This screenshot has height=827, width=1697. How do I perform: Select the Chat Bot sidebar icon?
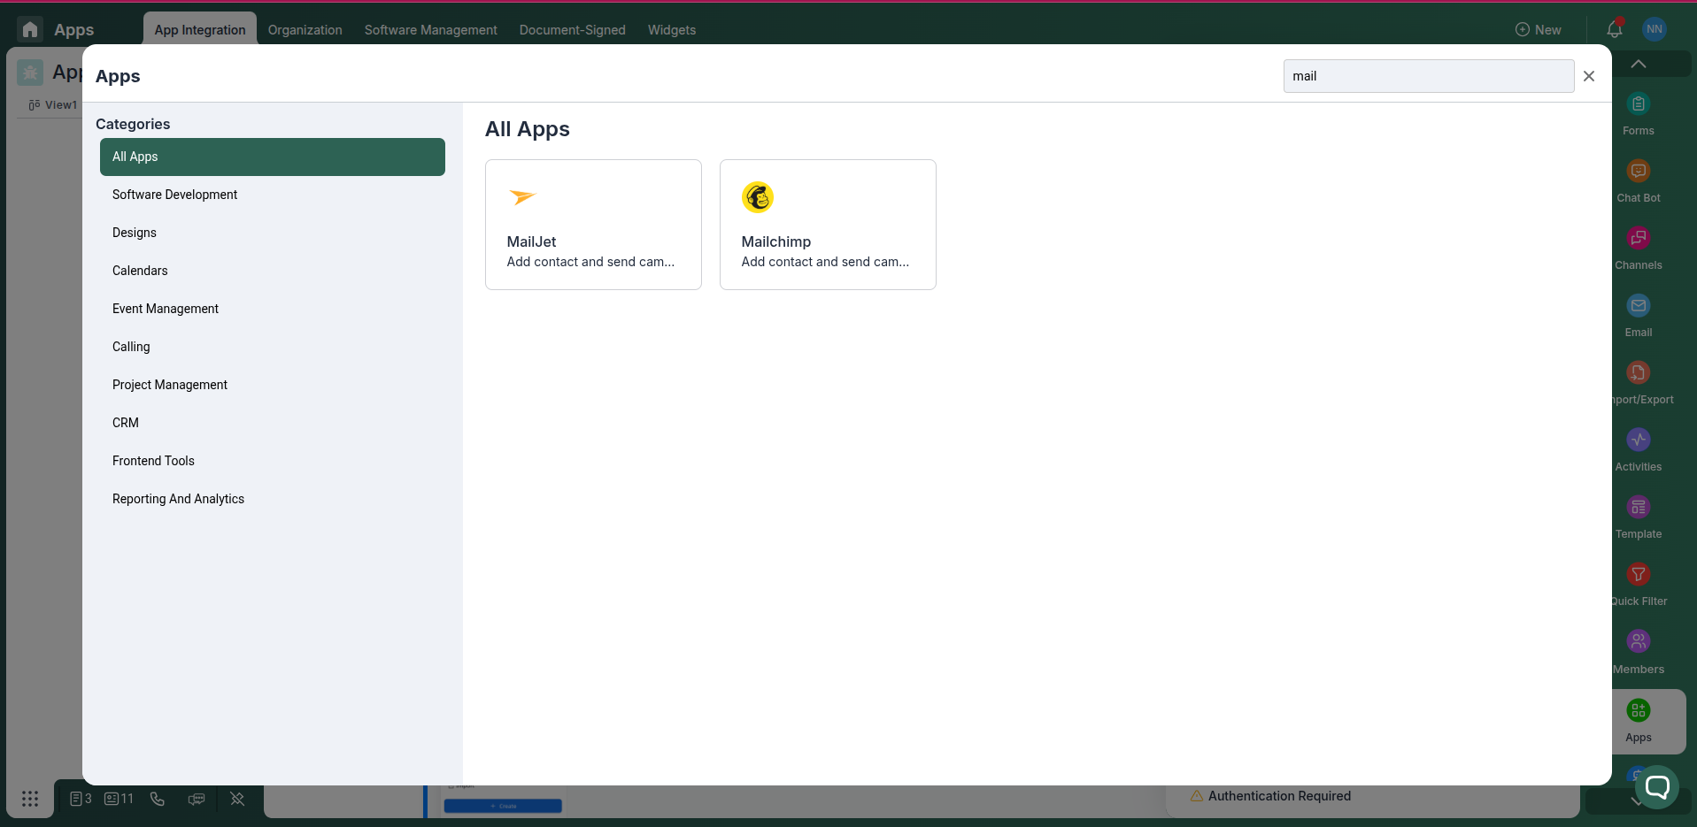(x=1638, y=171)
